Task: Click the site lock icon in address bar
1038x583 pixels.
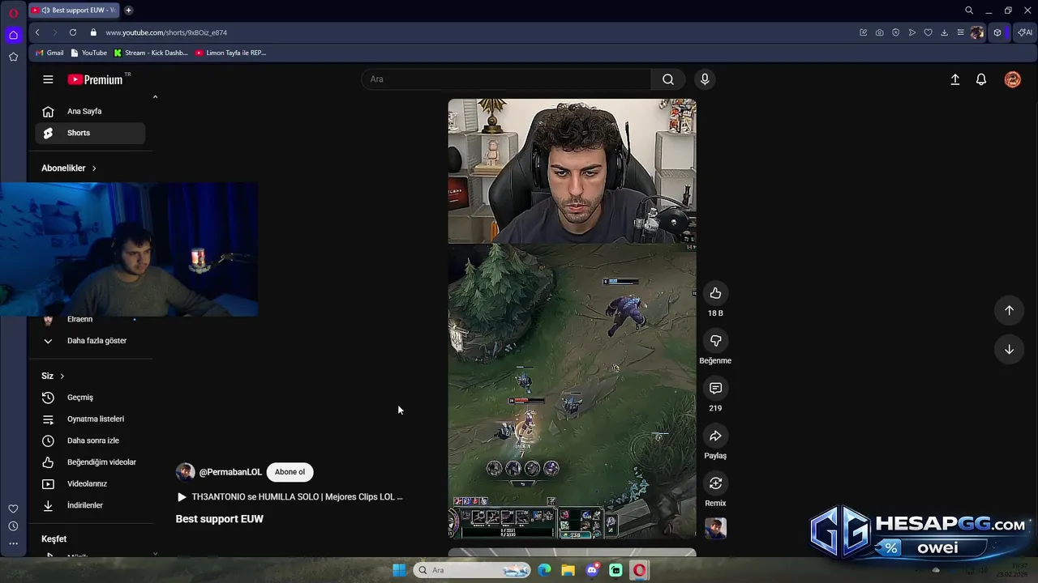Action: coord(93,32)
